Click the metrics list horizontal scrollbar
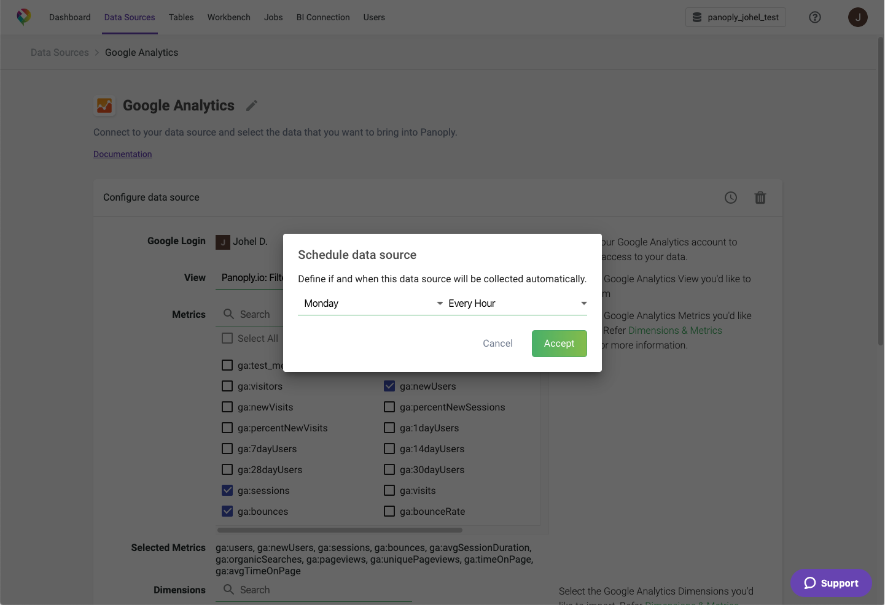Viewport: 885px width, 605px height. pos(340,530)
